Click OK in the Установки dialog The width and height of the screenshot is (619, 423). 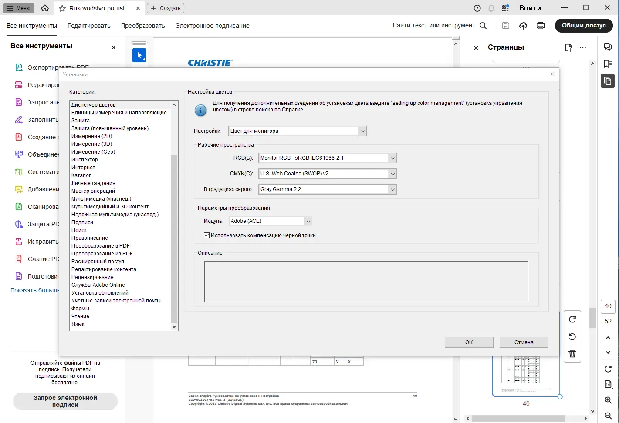(469, 342)
